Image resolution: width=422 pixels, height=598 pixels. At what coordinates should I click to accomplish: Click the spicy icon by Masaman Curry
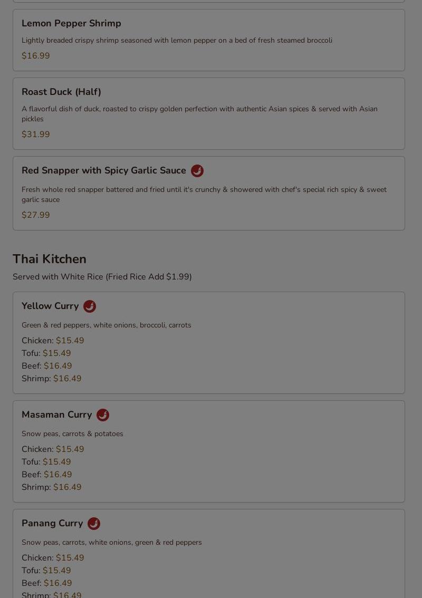coord(103,415)
